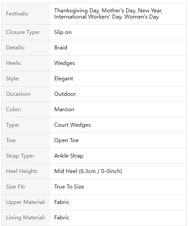
Task: Click the Elegant style value
Action: click(64, 79)
